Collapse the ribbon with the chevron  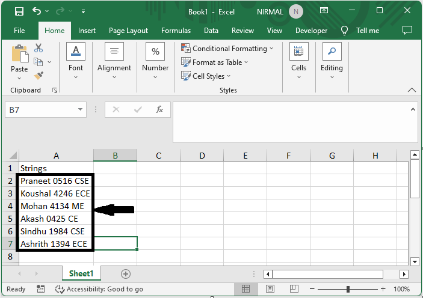412,90
